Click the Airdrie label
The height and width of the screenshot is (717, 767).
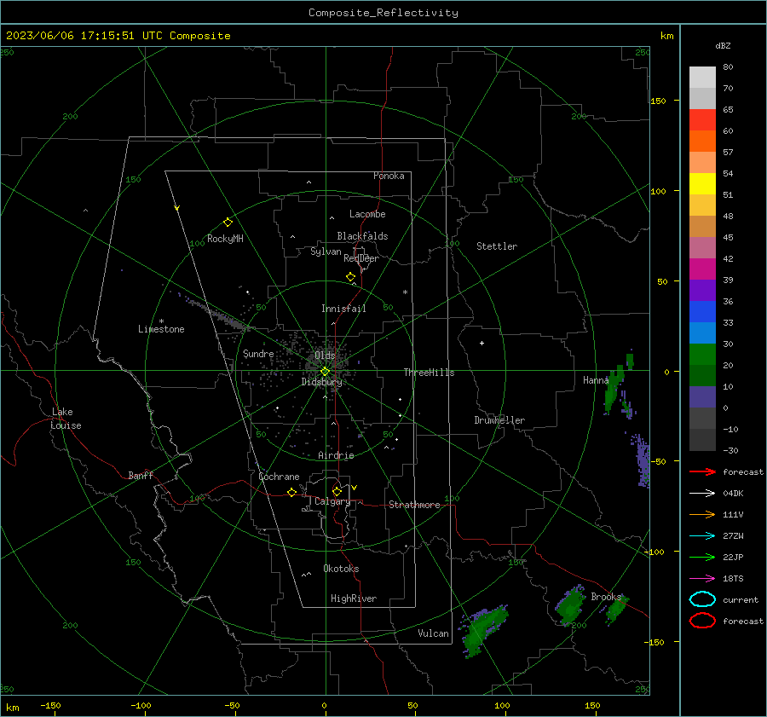click(x=336, y=455)
